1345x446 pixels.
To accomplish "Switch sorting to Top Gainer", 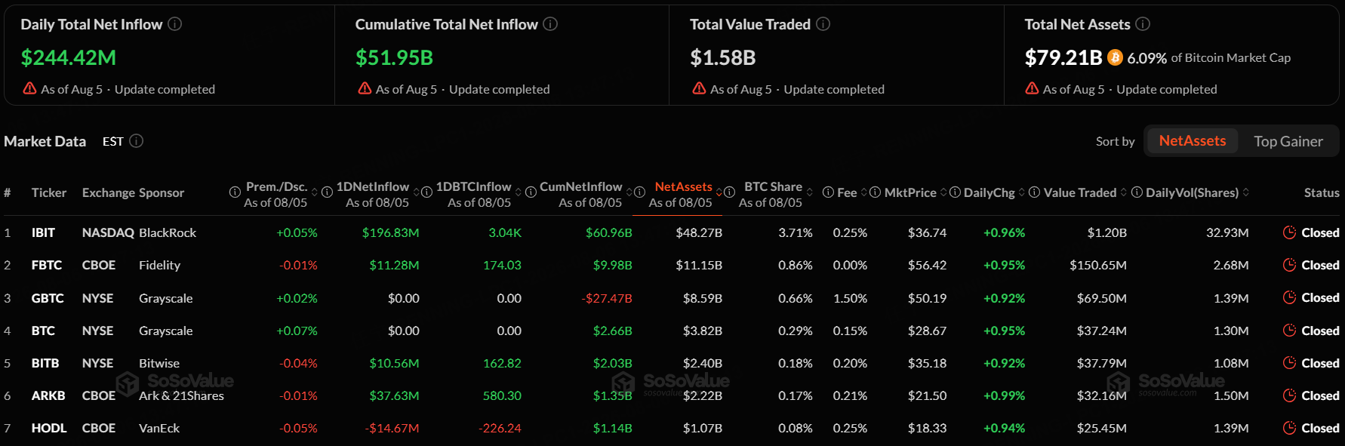I will pos(1288,141).
